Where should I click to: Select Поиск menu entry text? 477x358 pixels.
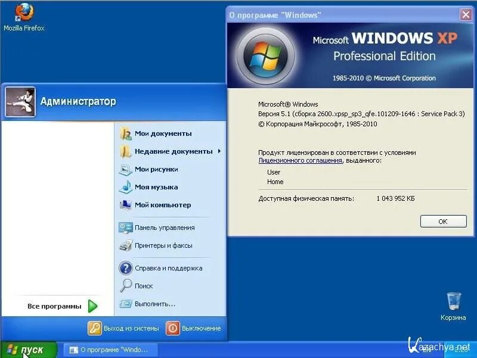coord(144,286)
